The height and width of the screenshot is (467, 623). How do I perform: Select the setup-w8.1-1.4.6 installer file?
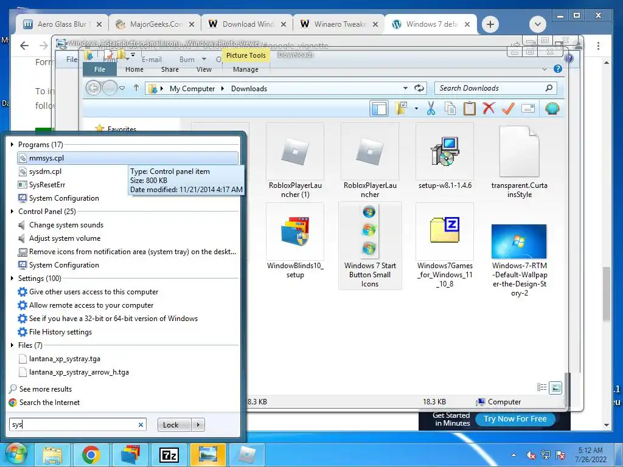[445, 156]
